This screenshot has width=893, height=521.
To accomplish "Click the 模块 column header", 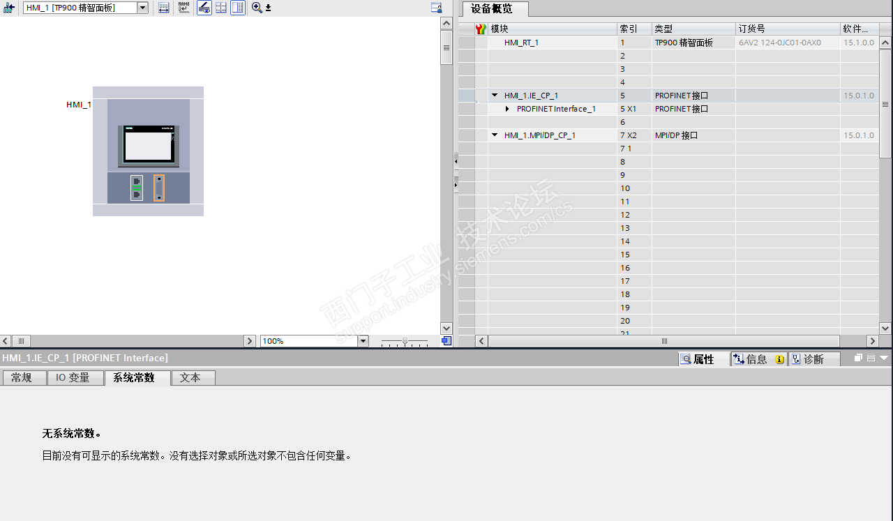I will (552, 29).
